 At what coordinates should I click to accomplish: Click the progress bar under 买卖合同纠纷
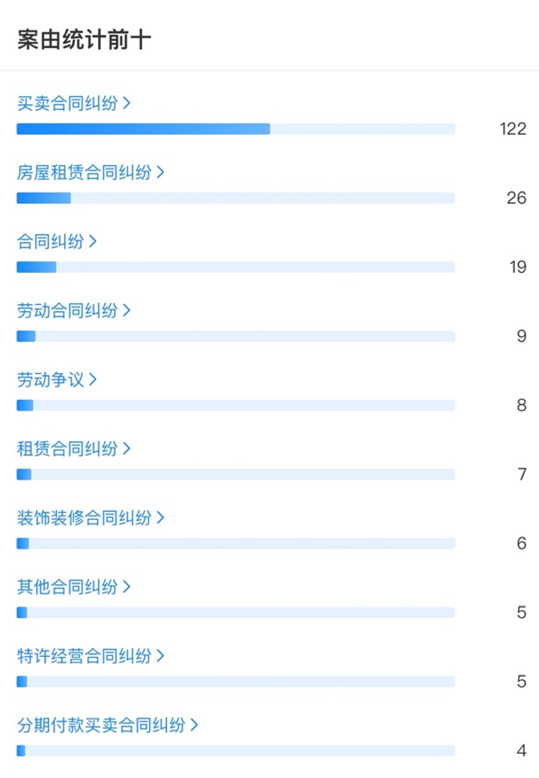(235, 129)
